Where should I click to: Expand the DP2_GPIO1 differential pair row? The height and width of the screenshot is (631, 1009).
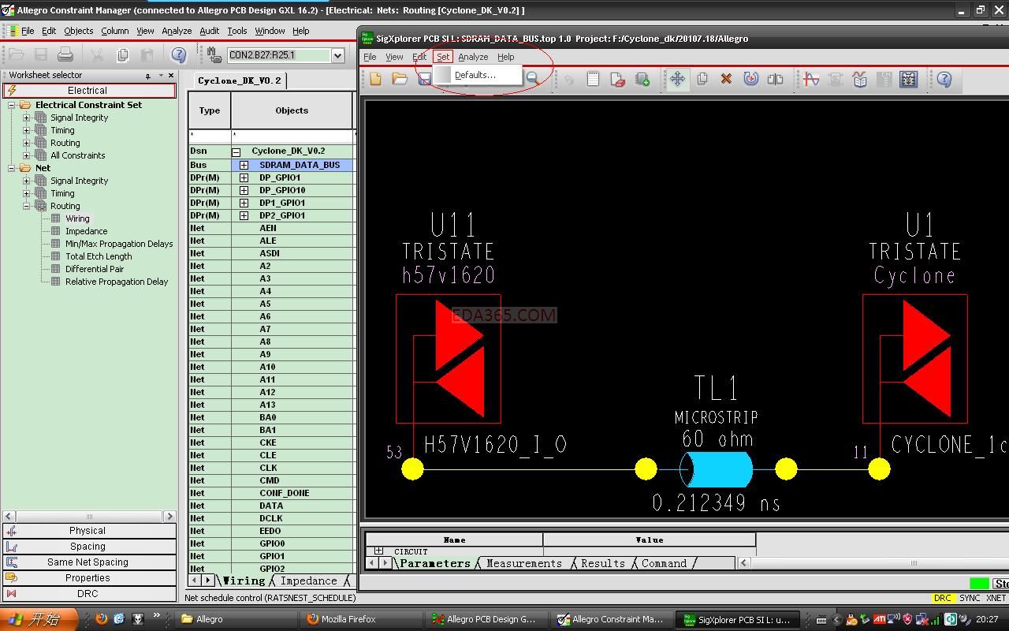click(244, 215)
